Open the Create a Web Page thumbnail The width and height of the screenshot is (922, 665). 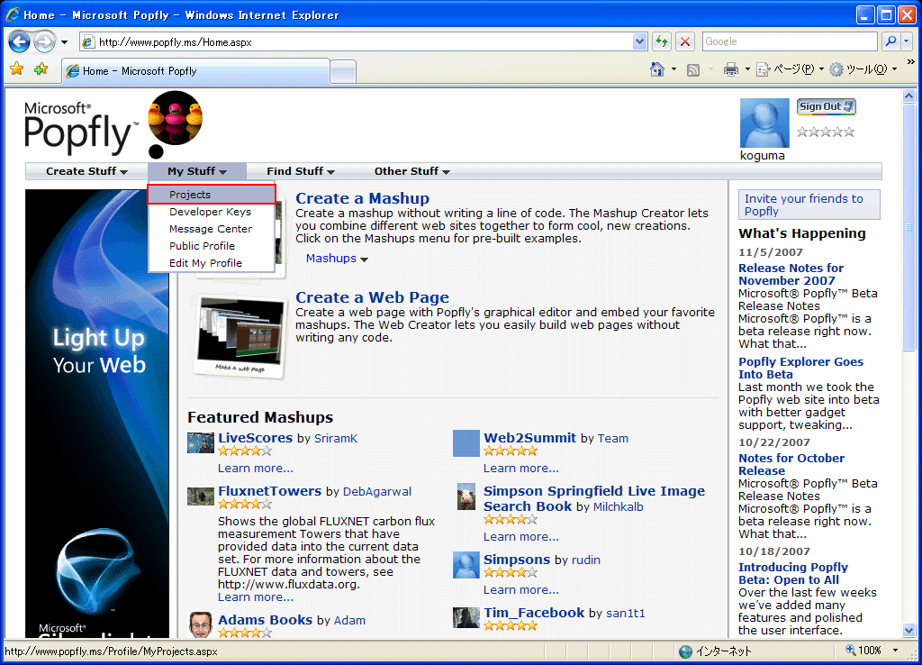click(x=240, y=337)
